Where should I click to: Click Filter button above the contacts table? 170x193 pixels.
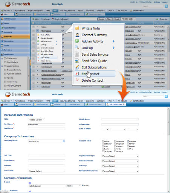coord(109,19)
